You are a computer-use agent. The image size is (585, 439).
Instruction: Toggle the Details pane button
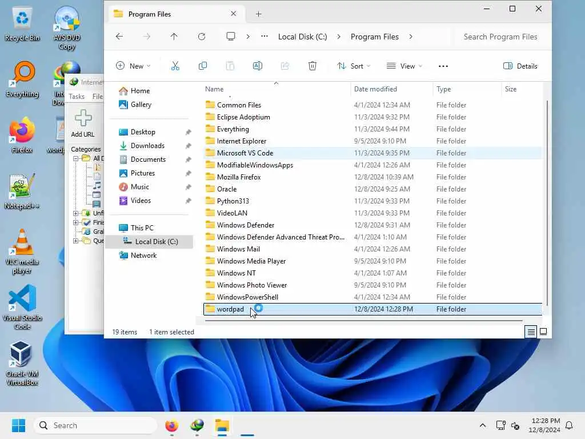coord(520,66)
